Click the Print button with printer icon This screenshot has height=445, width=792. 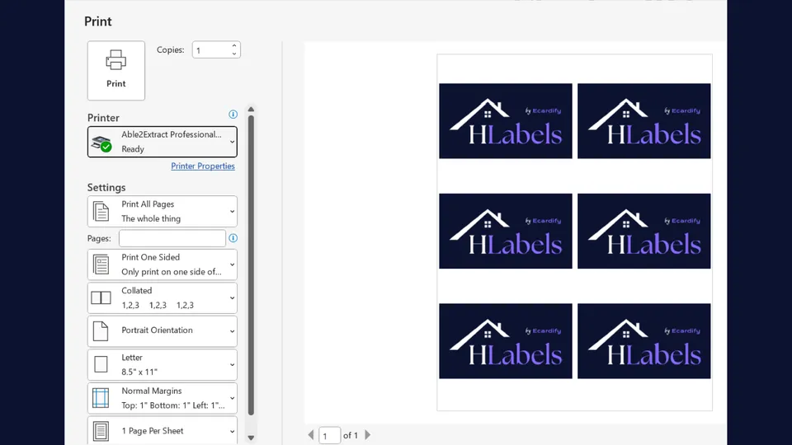point(116,71)
